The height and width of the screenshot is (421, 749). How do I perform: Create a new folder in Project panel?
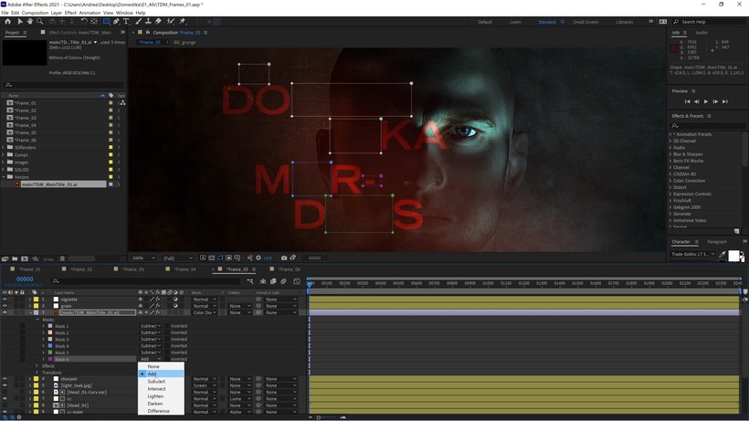point(15,258)
